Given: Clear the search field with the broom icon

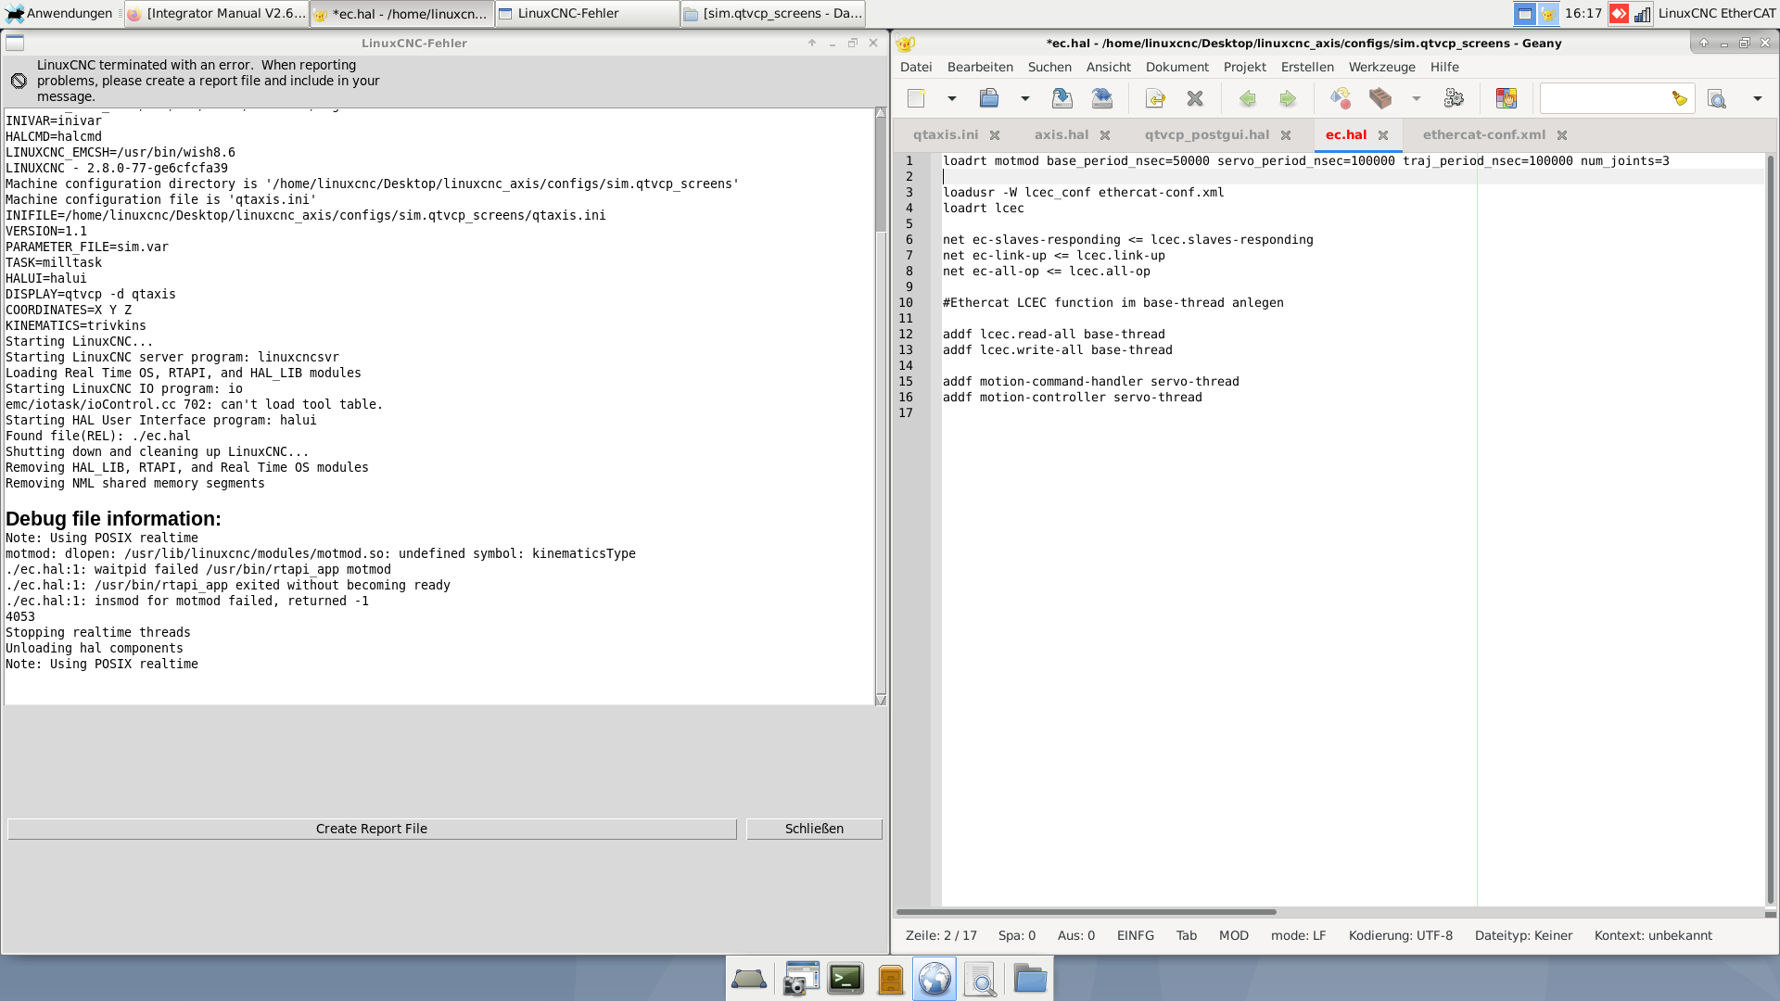Looking at the screenshot, I should [1680, 98].
